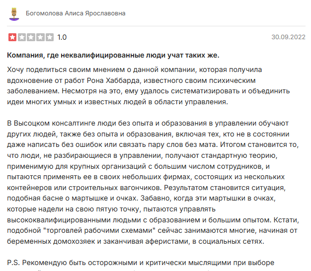Click the P.S. line at the bottom
Screen dimensions: 311x271
click(149, 262)
